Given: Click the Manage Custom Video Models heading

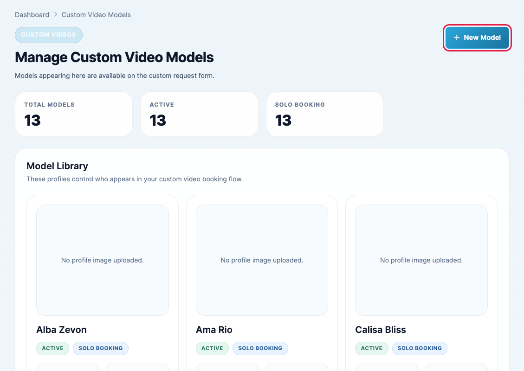Looking at the screenshot, I should tap(114, 57).
